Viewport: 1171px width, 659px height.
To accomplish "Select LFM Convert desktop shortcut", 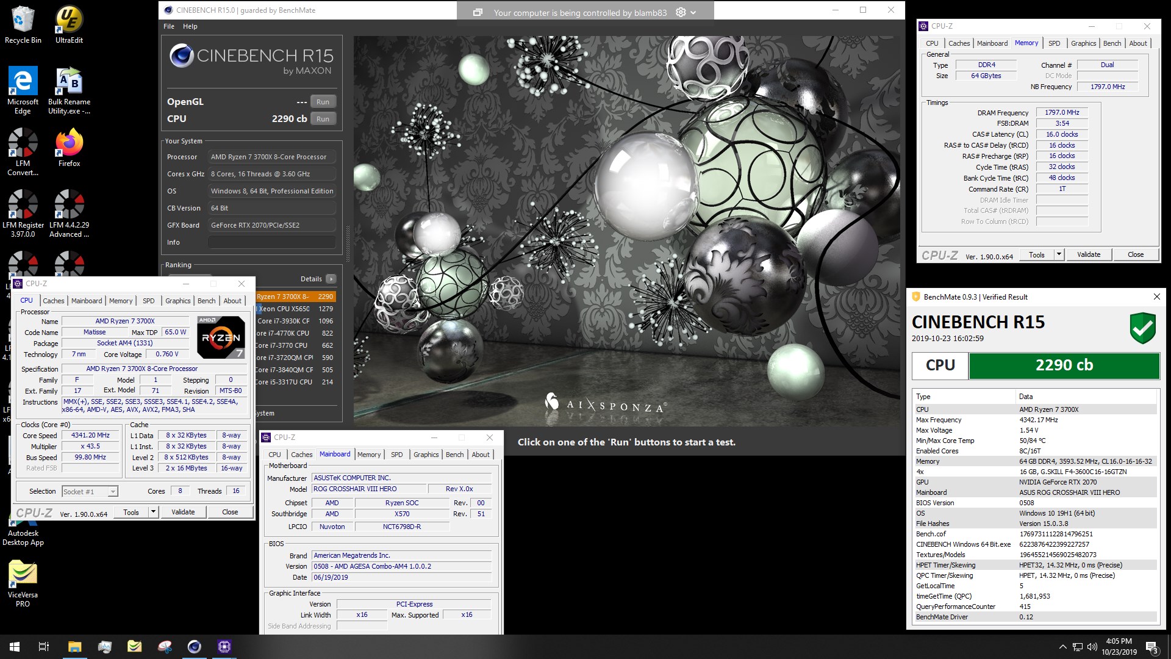I will click(x=23, y=152).
